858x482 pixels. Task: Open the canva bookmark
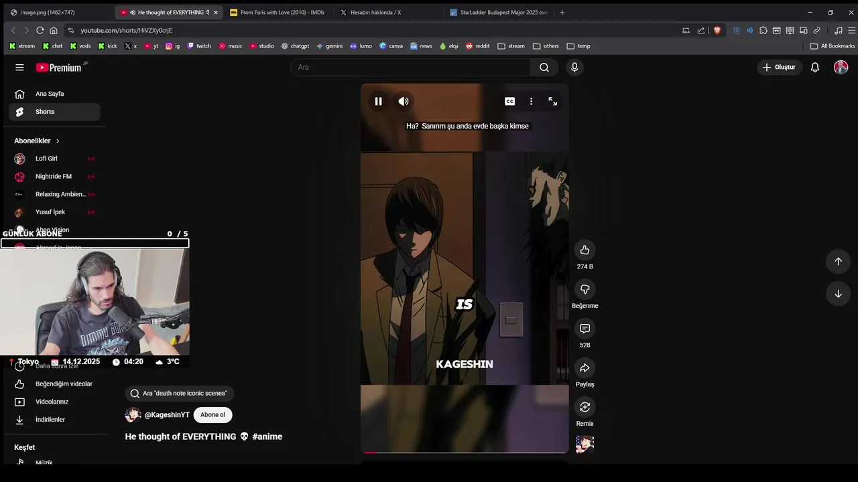391,46
